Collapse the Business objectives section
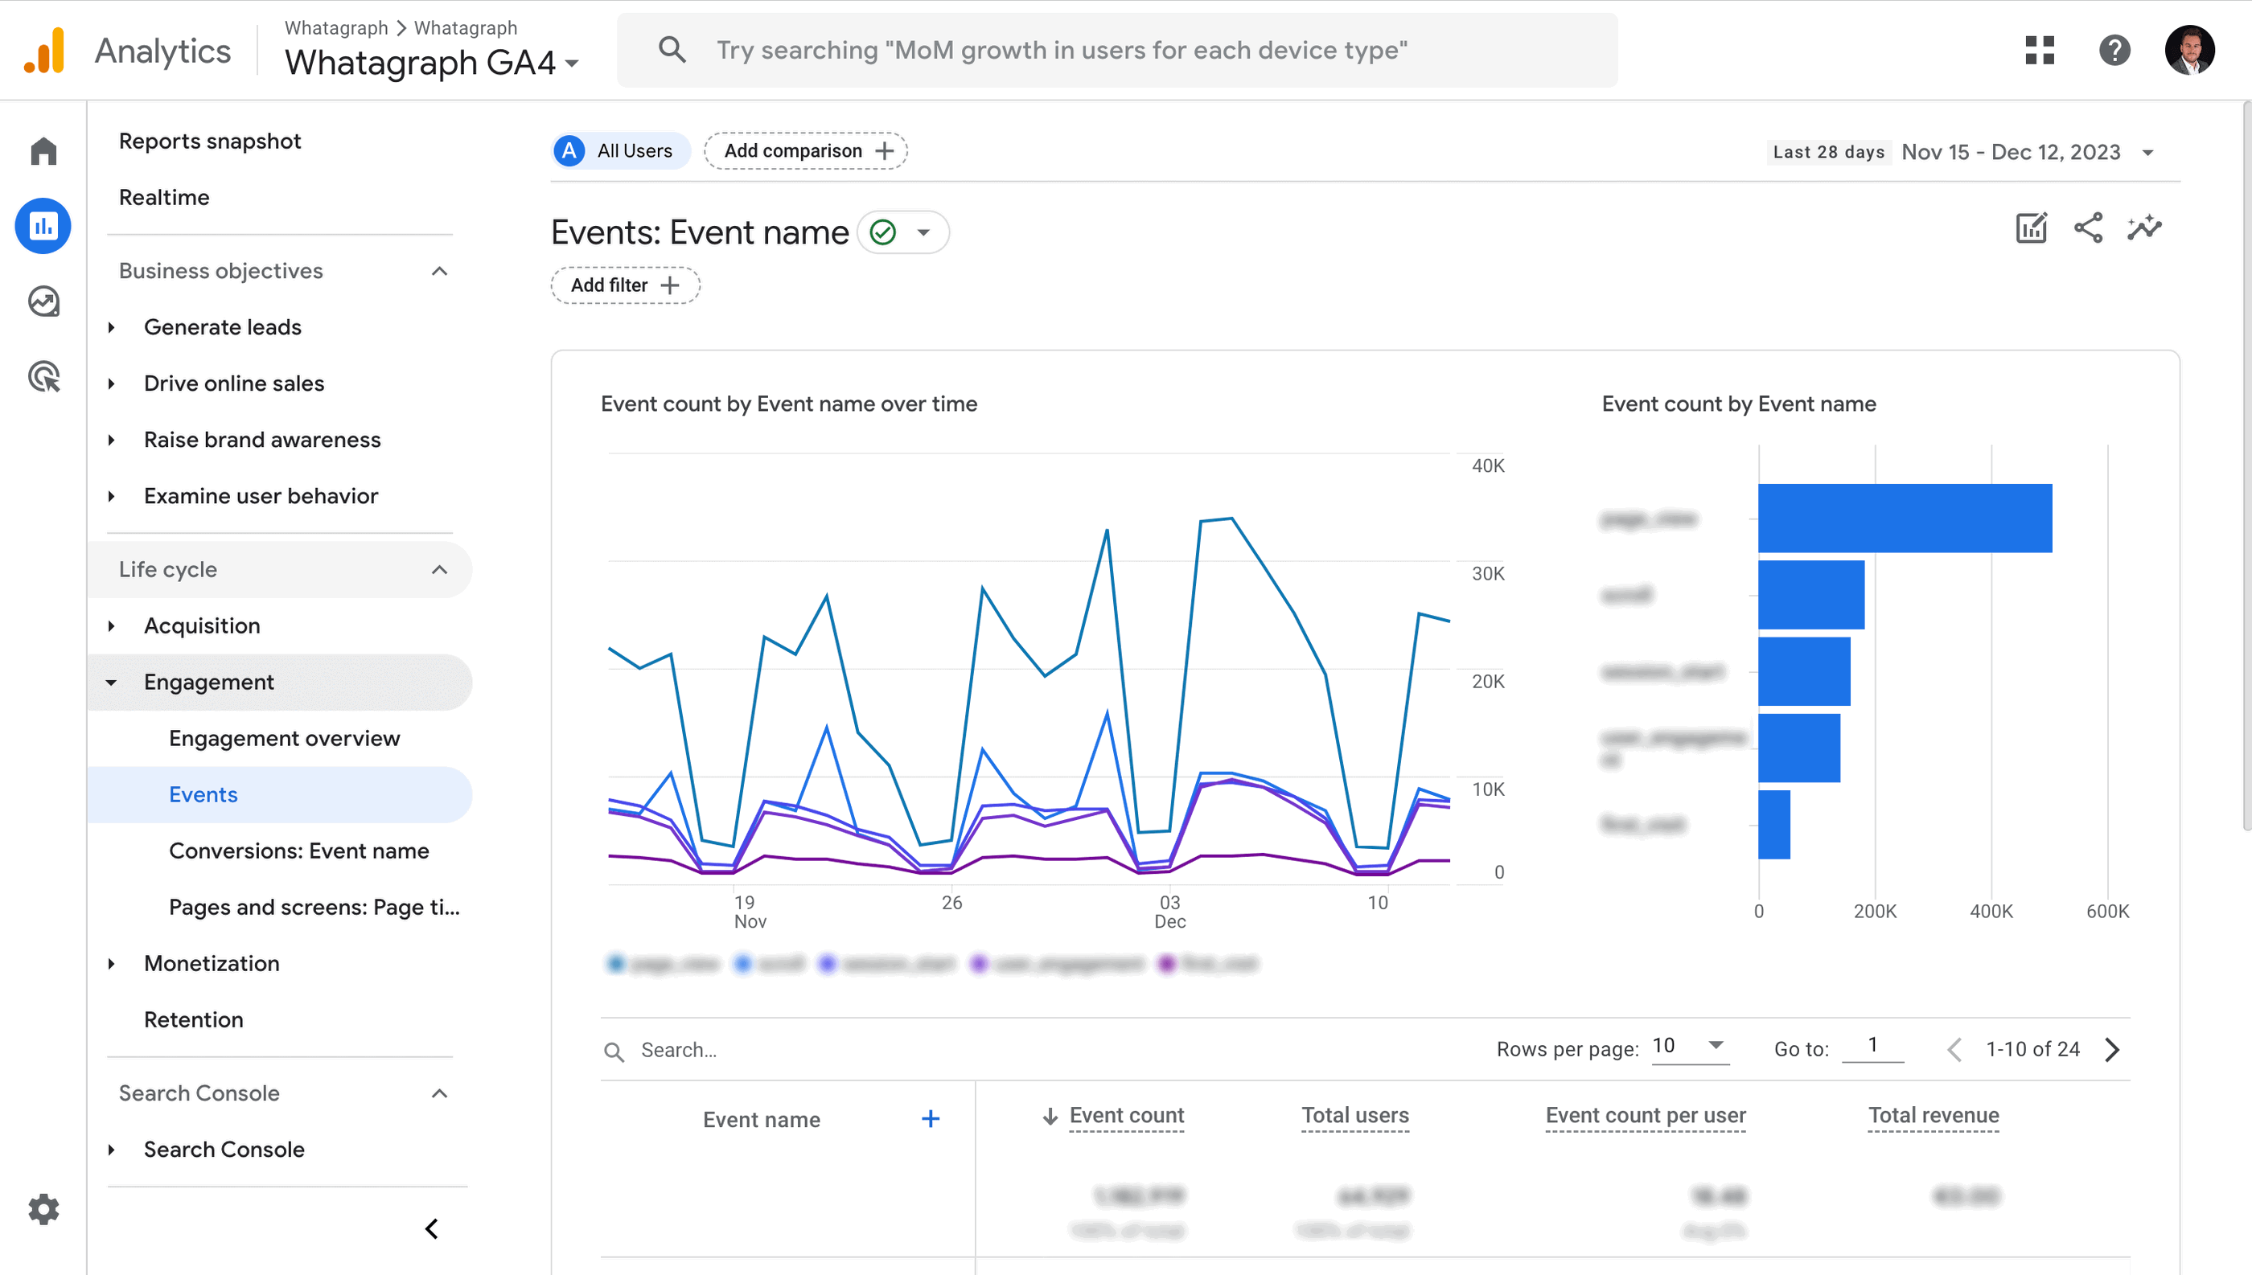Viewport: 2252px width, 1275px height. point(439,271)
